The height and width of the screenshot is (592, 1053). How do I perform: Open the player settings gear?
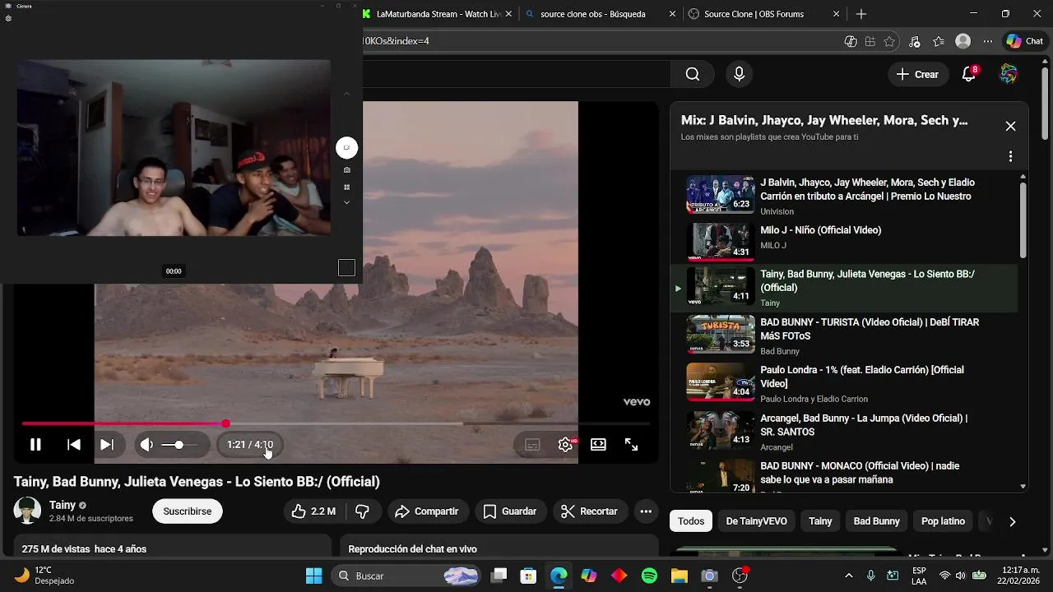(x=565, y=445)
